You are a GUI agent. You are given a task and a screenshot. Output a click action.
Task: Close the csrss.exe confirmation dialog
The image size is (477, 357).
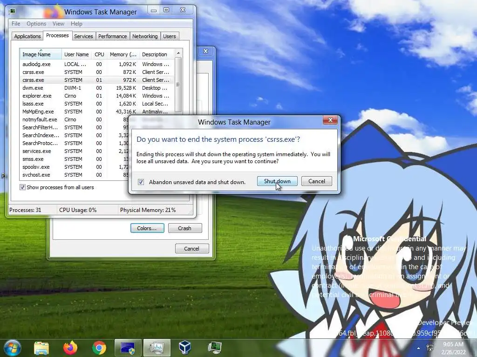330,120
